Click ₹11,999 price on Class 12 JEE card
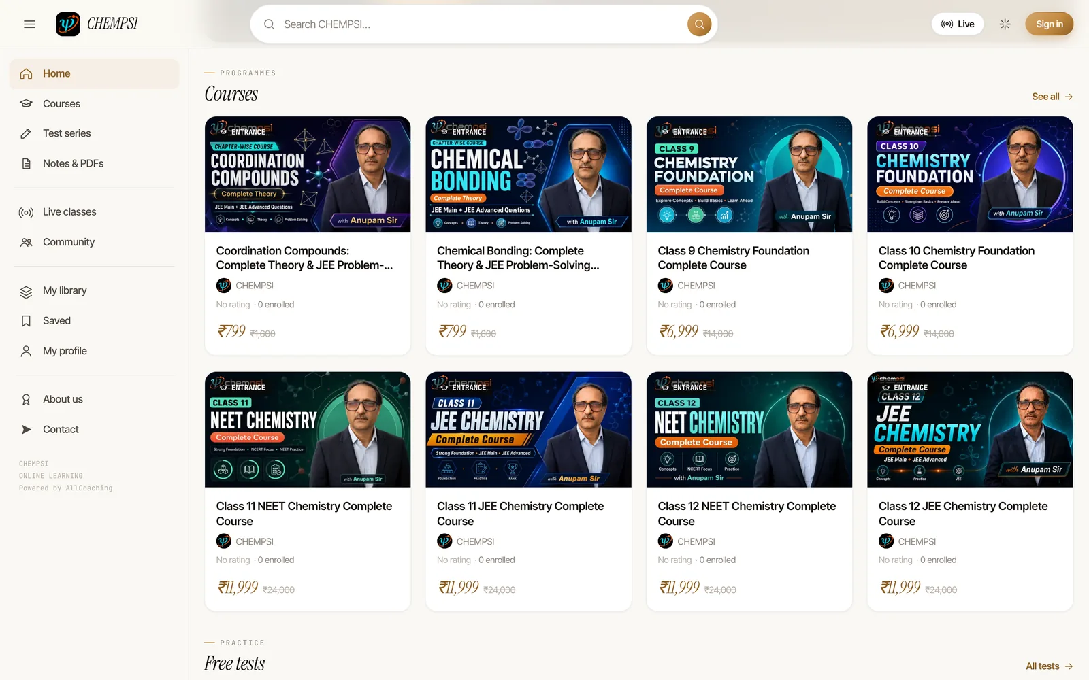This screenshot has height=680, width=1089. pos(900,587)
